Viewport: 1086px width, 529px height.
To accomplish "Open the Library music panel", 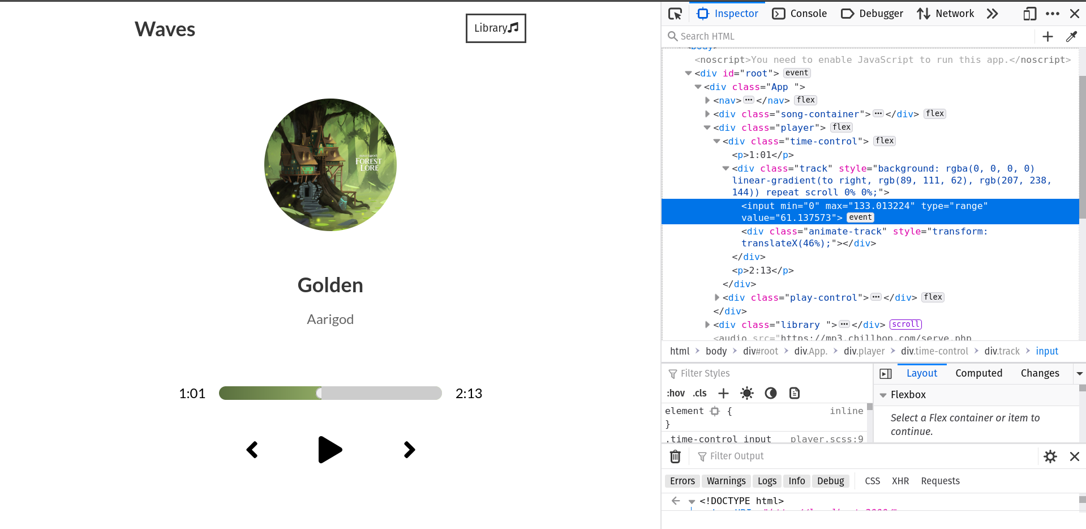I will tap(496, 28).
